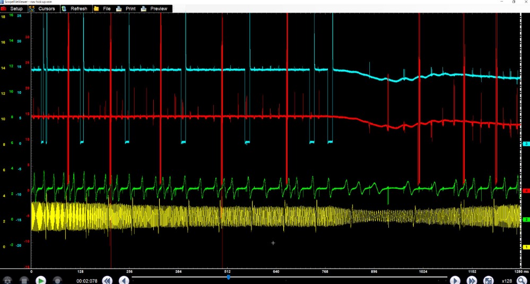Open the Cursors option in the toolbar
Viewport: 530px width, 284px height.
[x=42, y=8]
